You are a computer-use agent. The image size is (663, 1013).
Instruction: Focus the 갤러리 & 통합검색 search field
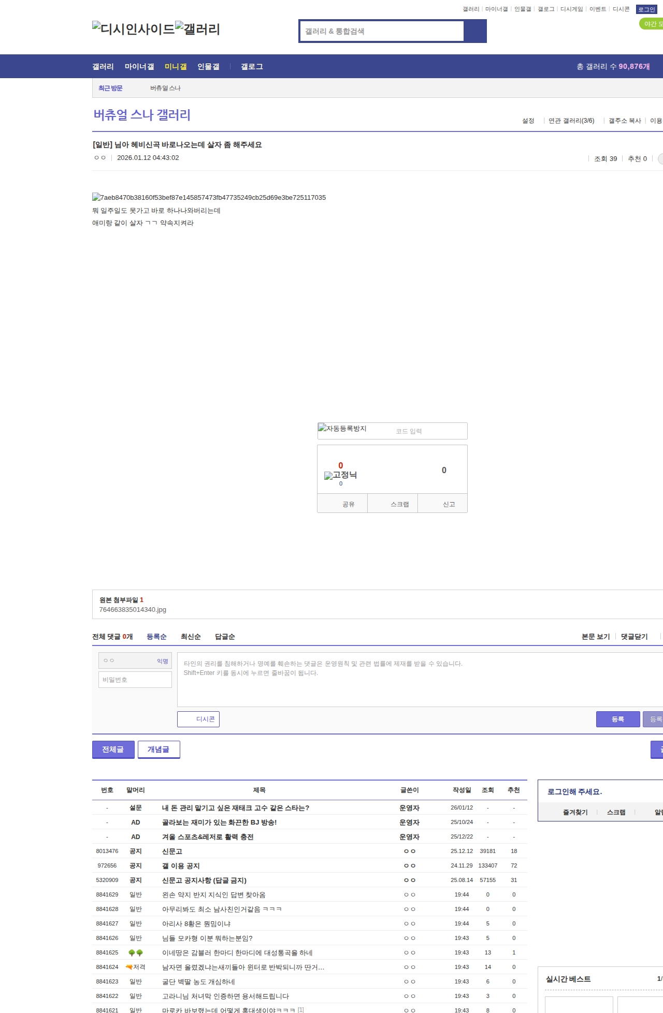pyautogui.click(x=382, y=31)
